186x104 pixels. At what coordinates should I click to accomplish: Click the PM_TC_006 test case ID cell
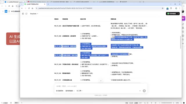pyautogui.click(x=58, y=36)
